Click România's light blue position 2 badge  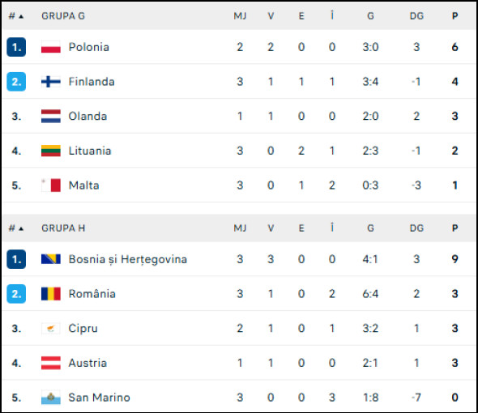pyautogui.click(x=16, y=294)
